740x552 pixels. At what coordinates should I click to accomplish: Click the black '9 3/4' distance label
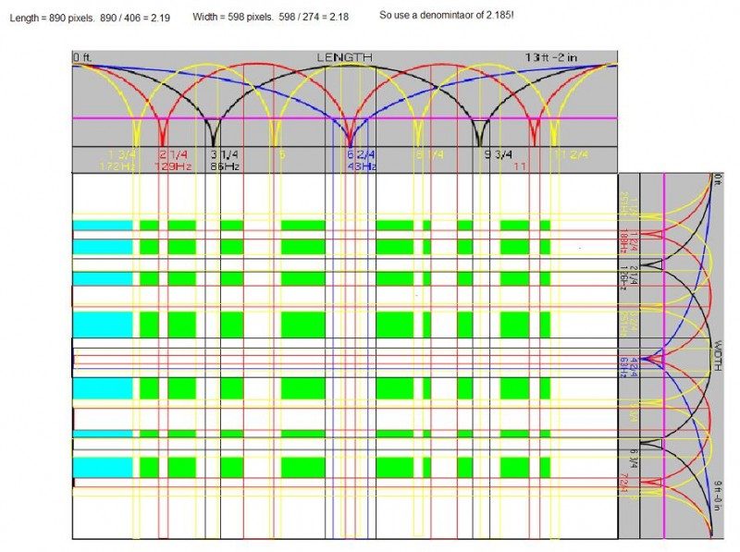click(499, 154)
